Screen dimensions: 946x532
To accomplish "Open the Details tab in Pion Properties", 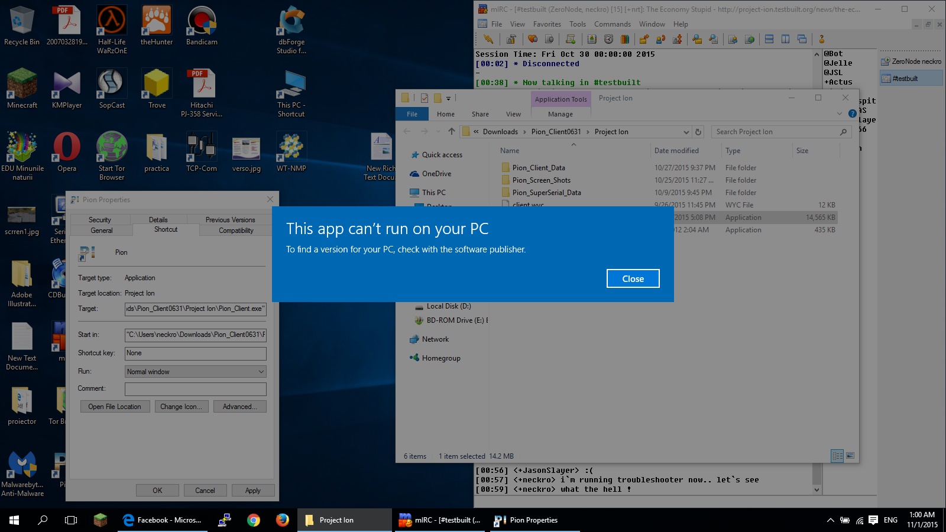I will pyautogui.click(x=158, y=220).
